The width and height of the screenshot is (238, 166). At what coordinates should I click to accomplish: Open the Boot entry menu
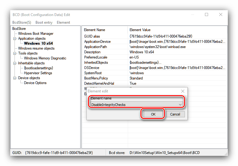click(x=44, y=22)
